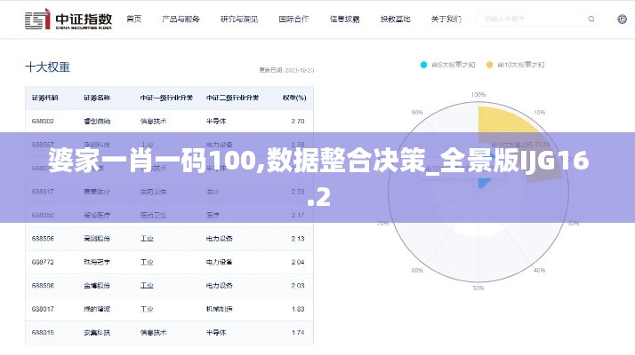635x355 pixels.
Task: Click weight value 1.74
Action: pyautogui.click(x=298, y=332)
